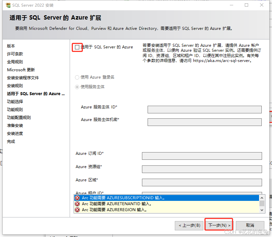
Task: Go to the 完成 step in sidebar
Action: 11,142
